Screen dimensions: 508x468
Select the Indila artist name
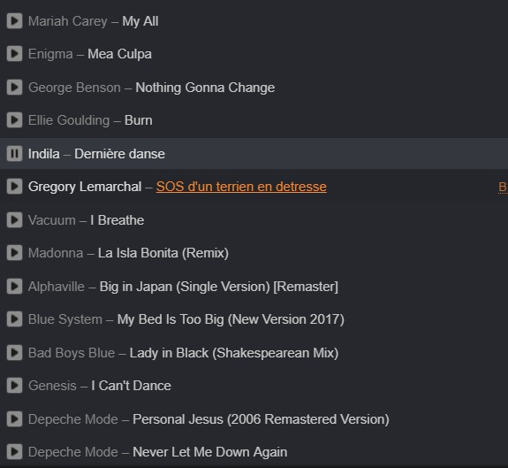pos(44,154)
